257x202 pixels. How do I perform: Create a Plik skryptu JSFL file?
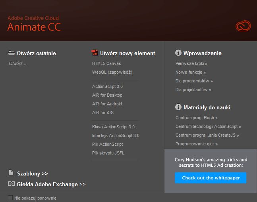tap(108, 153)
